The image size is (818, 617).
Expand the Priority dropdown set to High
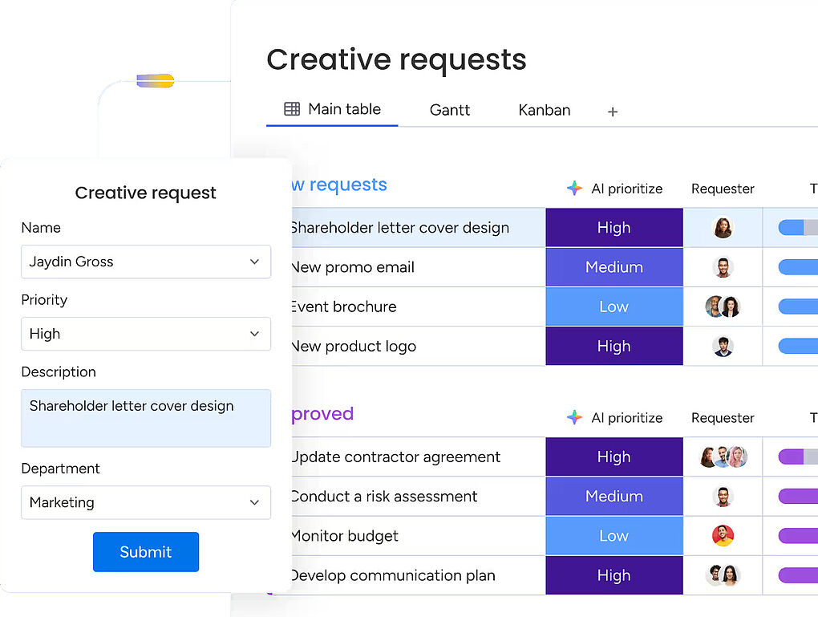point(145,334)
